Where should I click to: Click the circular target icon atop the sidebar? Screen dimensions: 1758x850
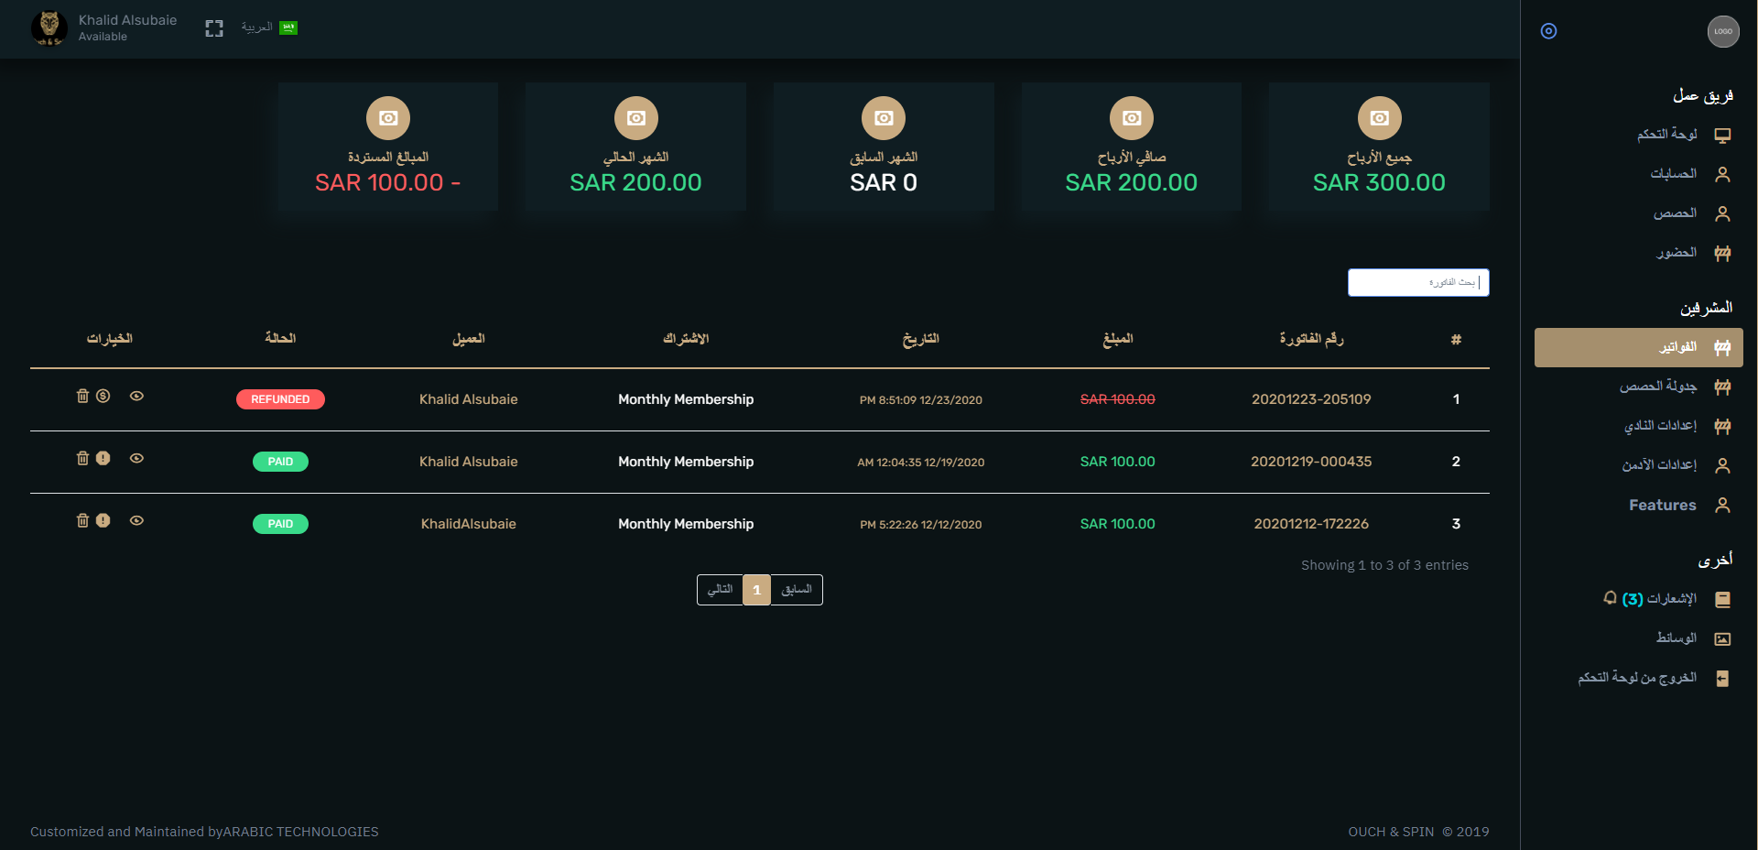point(1548,31)
